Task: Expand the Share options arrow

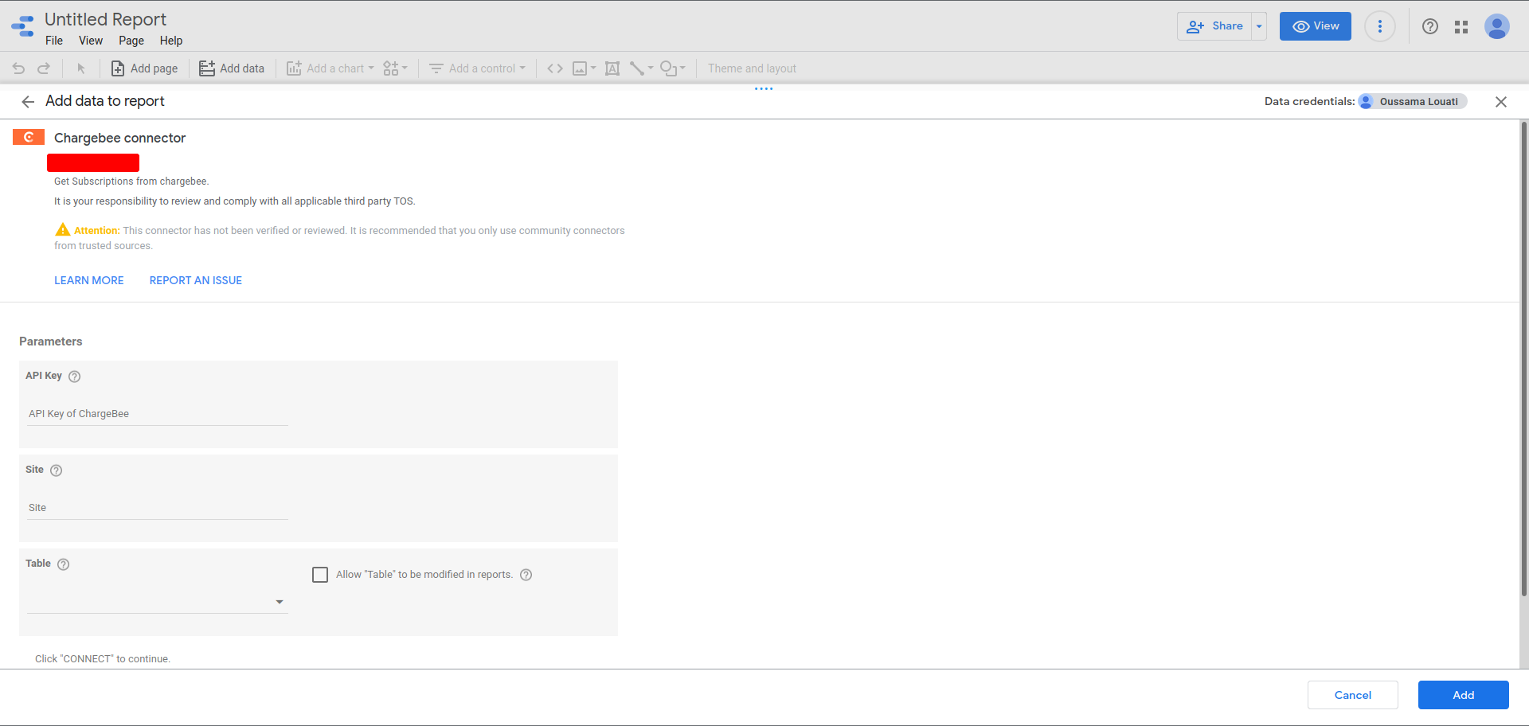Action: click(x=1259, y=26)
